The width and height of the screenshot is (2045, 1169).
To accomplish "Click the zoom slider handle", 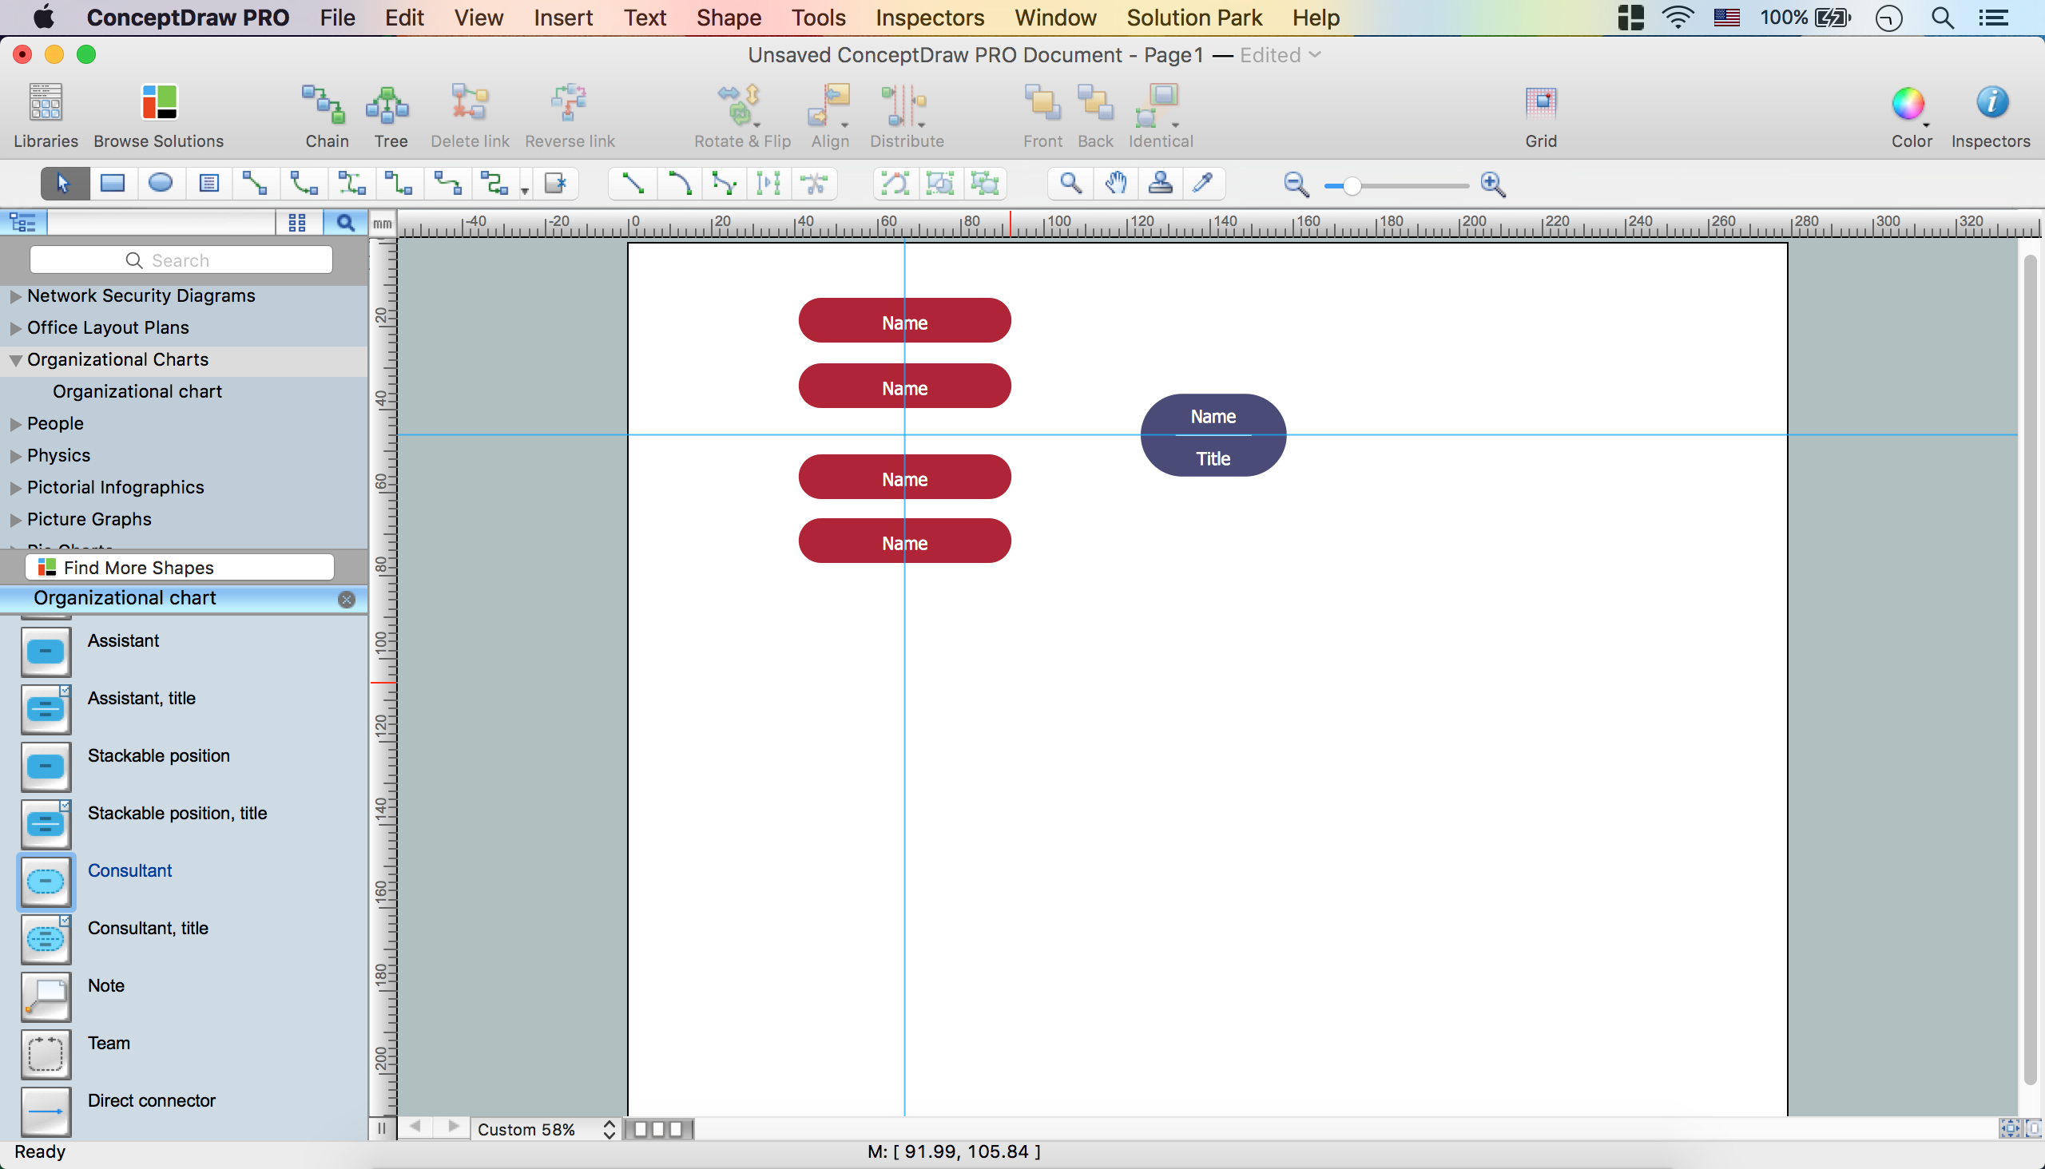I will pos(1352,186).
